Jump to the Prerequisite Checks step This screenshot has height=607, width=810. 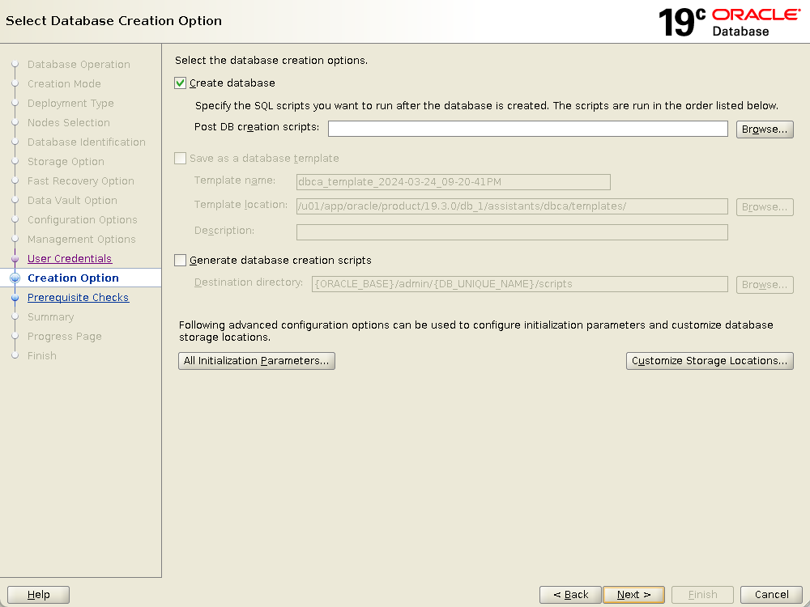tap(78, 298)
